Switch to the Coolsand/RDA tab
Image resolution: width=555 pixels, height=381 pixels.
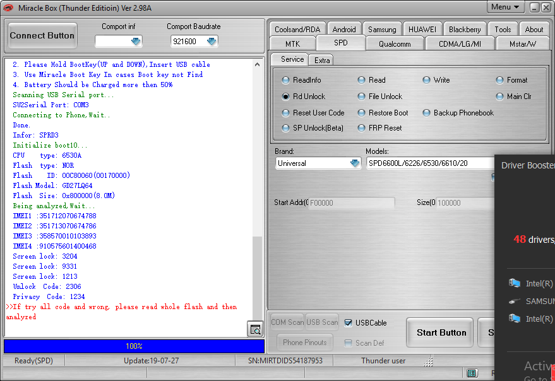pyautogui.click(x=297, y=30)
